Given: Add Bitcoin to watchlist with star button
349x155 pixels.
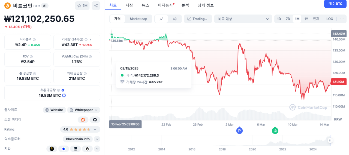Looking at the screenshot, I should click(82, 5).
